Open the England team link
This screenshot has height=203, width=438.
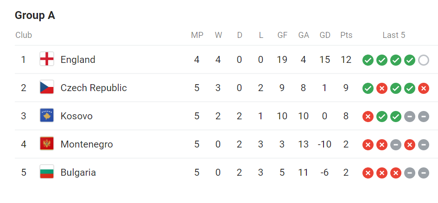(78, 60)
